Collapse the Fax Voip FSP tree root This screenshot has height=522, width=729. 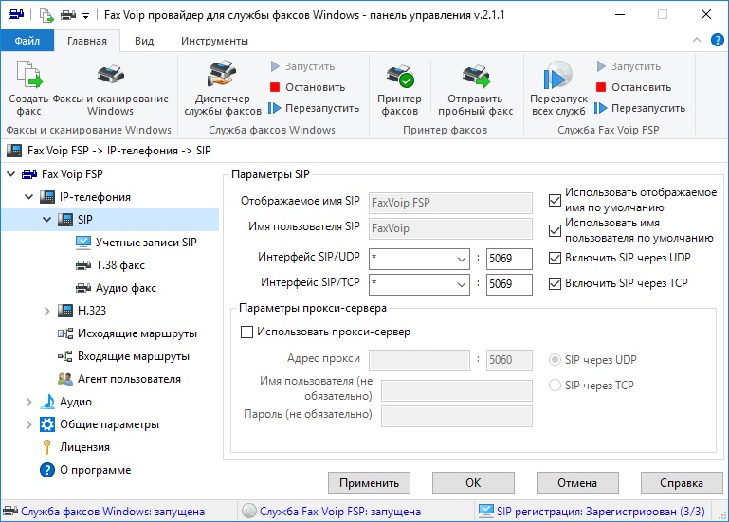click(x=11, y=174)
